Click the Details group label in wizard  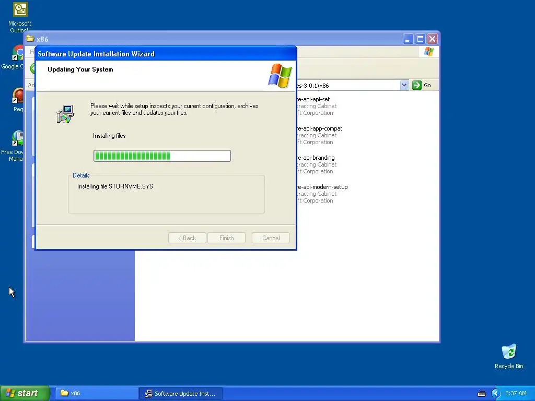click(x=81, y=175)
